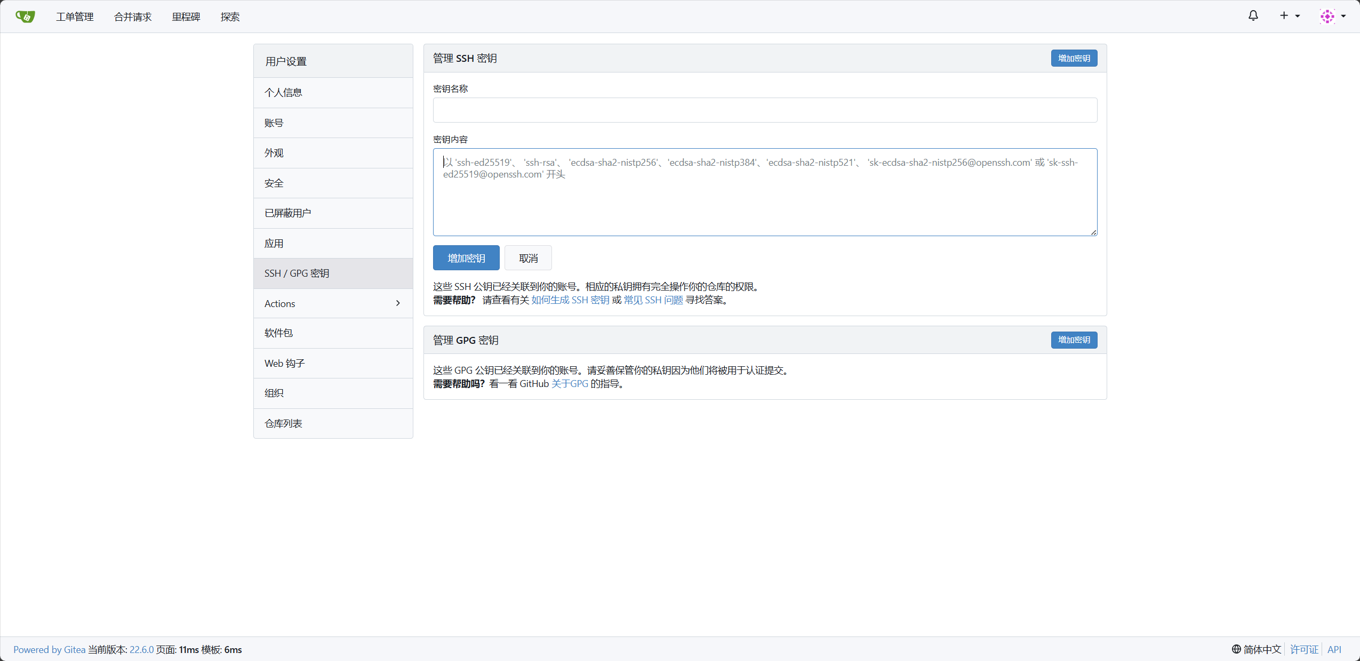Open the 常见 SSH 问题 link
Screen dimensions: 1360x661
coord(653,300)
